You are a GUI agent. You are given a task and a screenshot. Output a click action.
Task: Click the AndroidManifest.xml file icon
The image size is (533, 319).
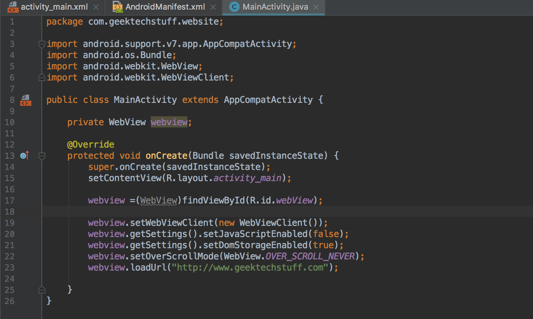(x=118, y=7)
